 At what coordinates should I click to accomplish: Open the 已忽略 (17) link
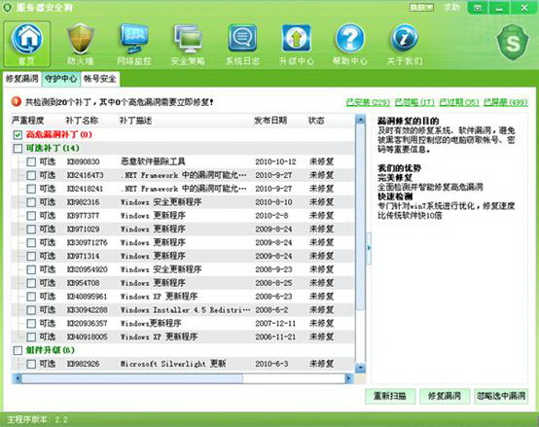coord(414,102)
